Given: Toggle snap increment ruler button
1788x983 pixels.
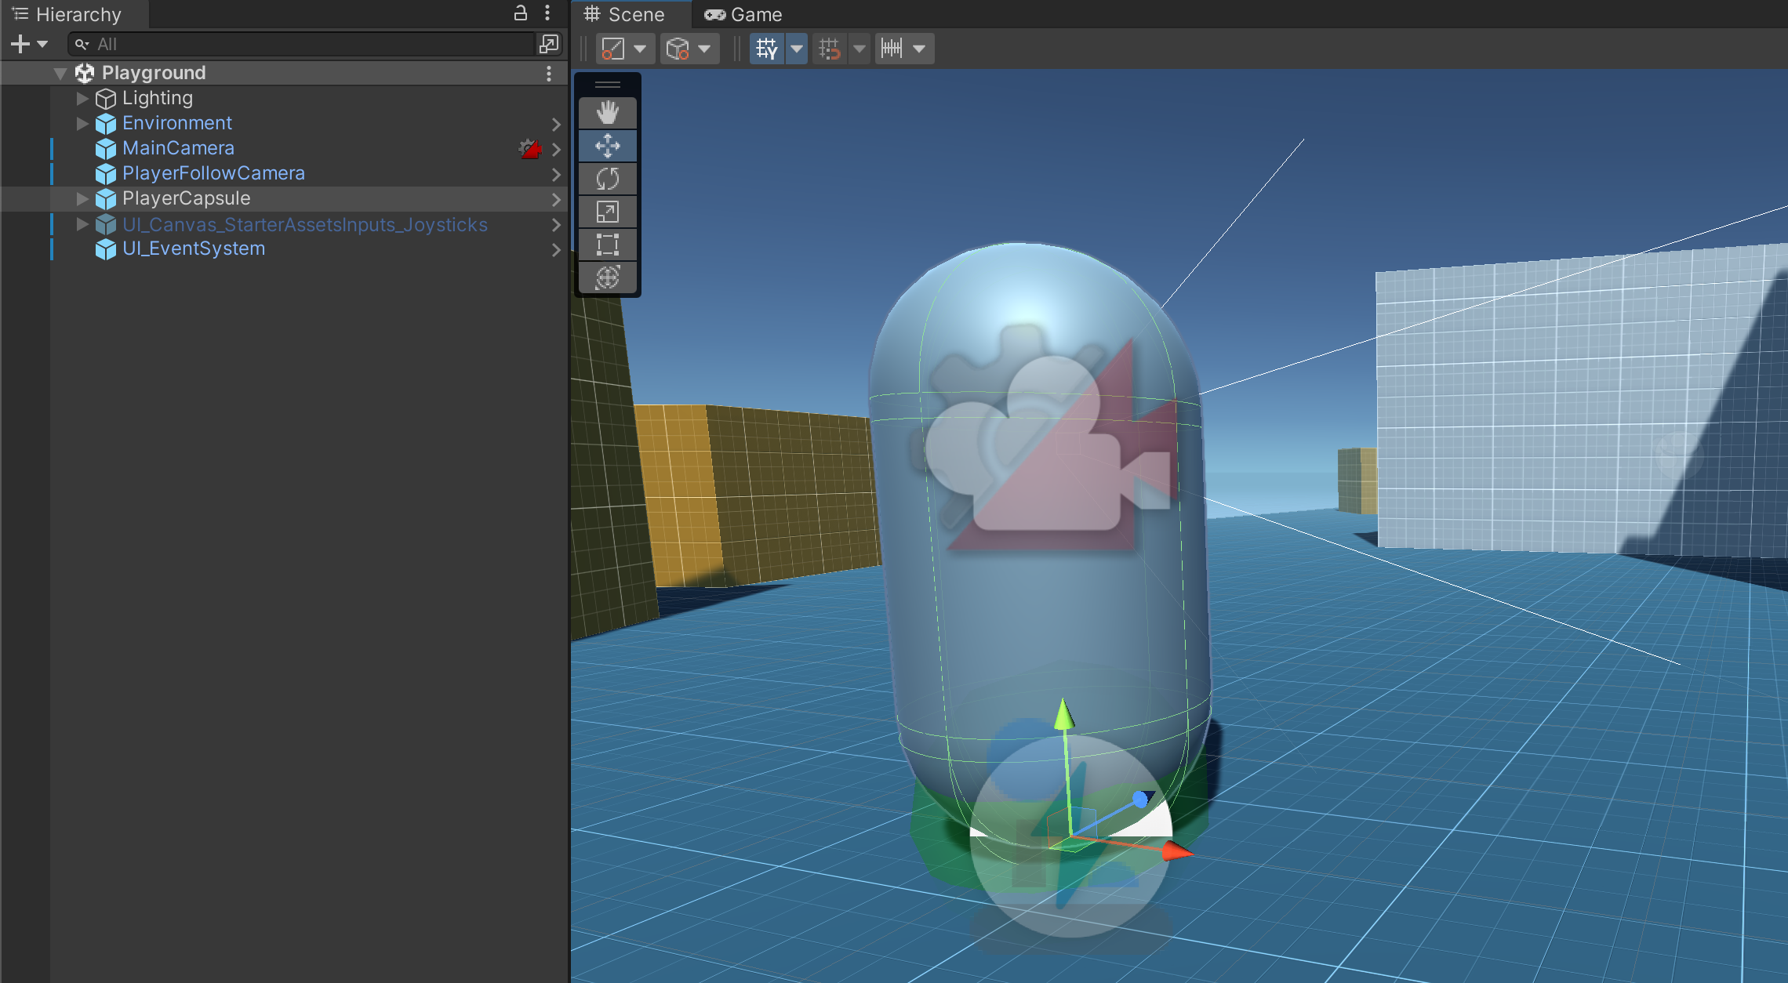Looking at the screenshot, I should pyautogui.click(x=892, y=49).
